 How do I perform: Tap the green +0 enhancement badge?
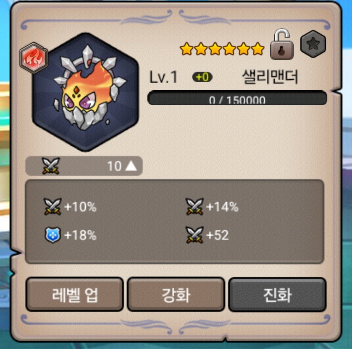click(x=202, y=77)
